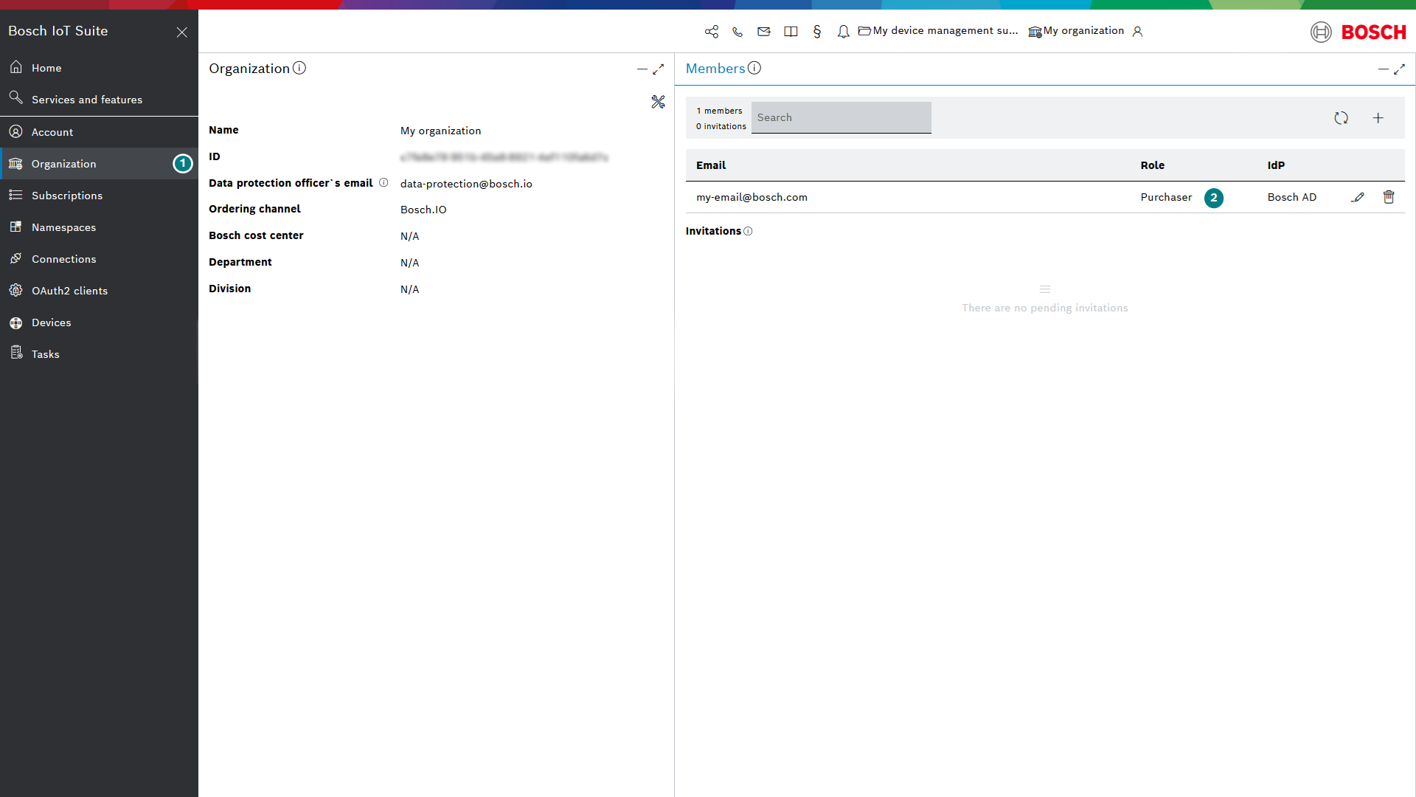Edit member my-email@bosch.com
The image size is (1416, 797).
[1358, 197]
